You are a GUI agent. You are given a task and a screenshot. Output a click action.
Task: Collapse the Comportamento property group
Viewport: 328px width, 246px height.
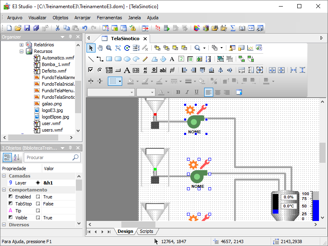click(x=4, y=190)
